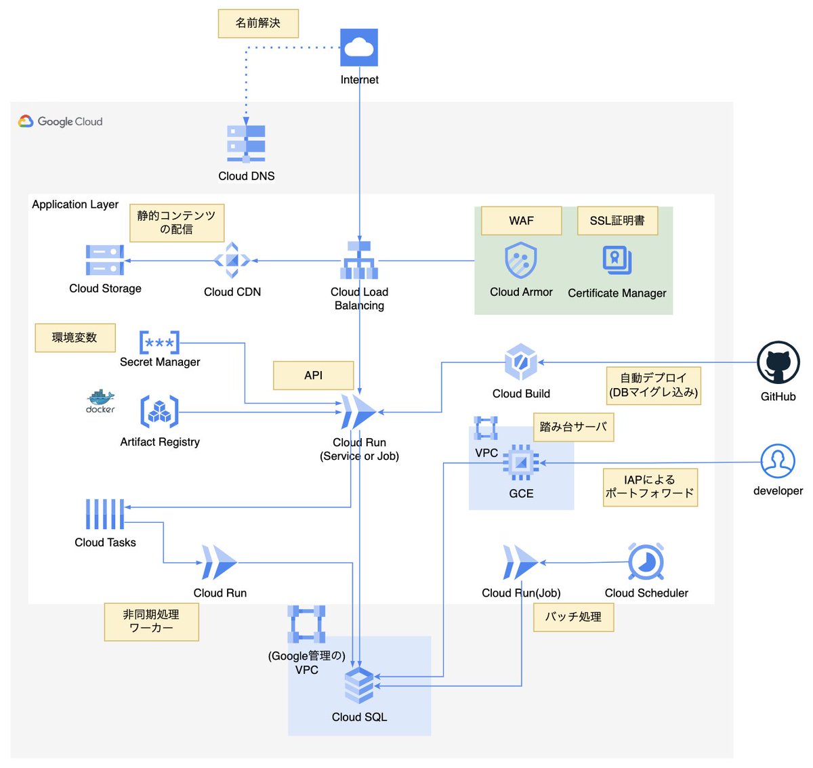Screen dimensions: 813x768
Task: Click the GitHub text label
Action: (x=778, y=397)
